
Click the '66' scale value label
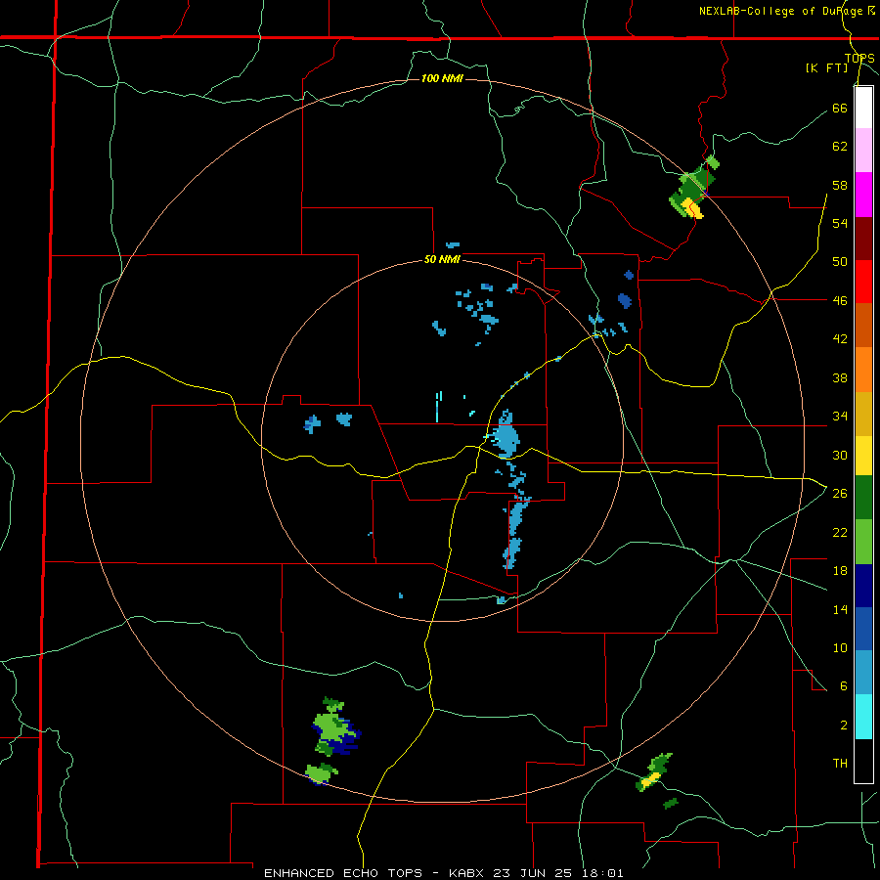(840, 108)
